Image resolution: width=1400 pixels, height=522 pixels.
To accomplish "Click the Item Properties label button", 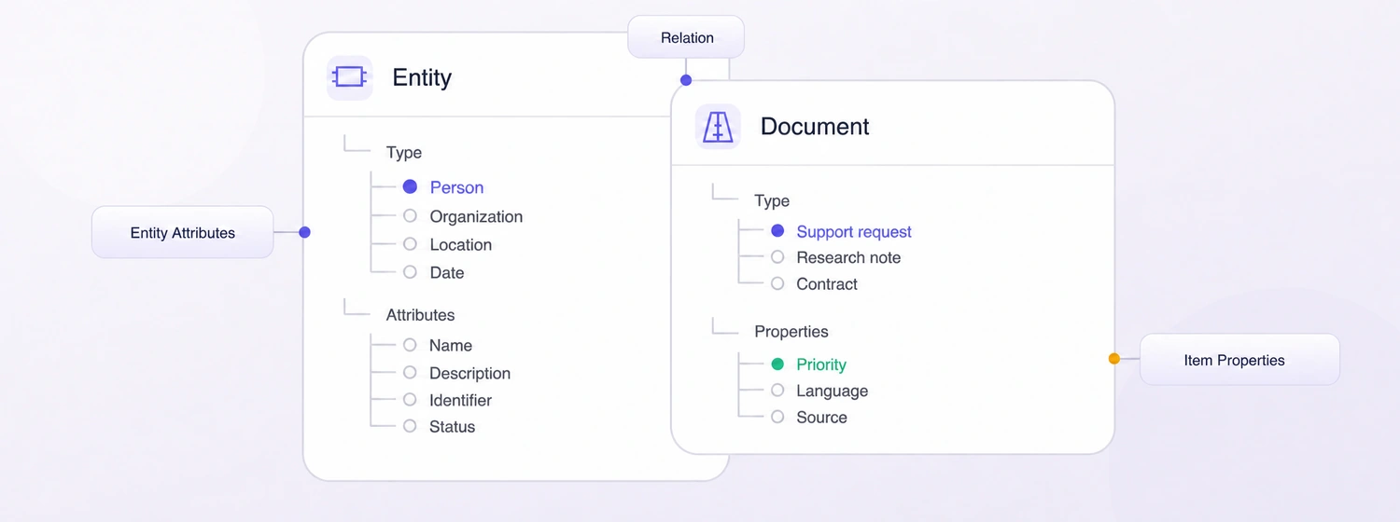I will point(1239,360).
